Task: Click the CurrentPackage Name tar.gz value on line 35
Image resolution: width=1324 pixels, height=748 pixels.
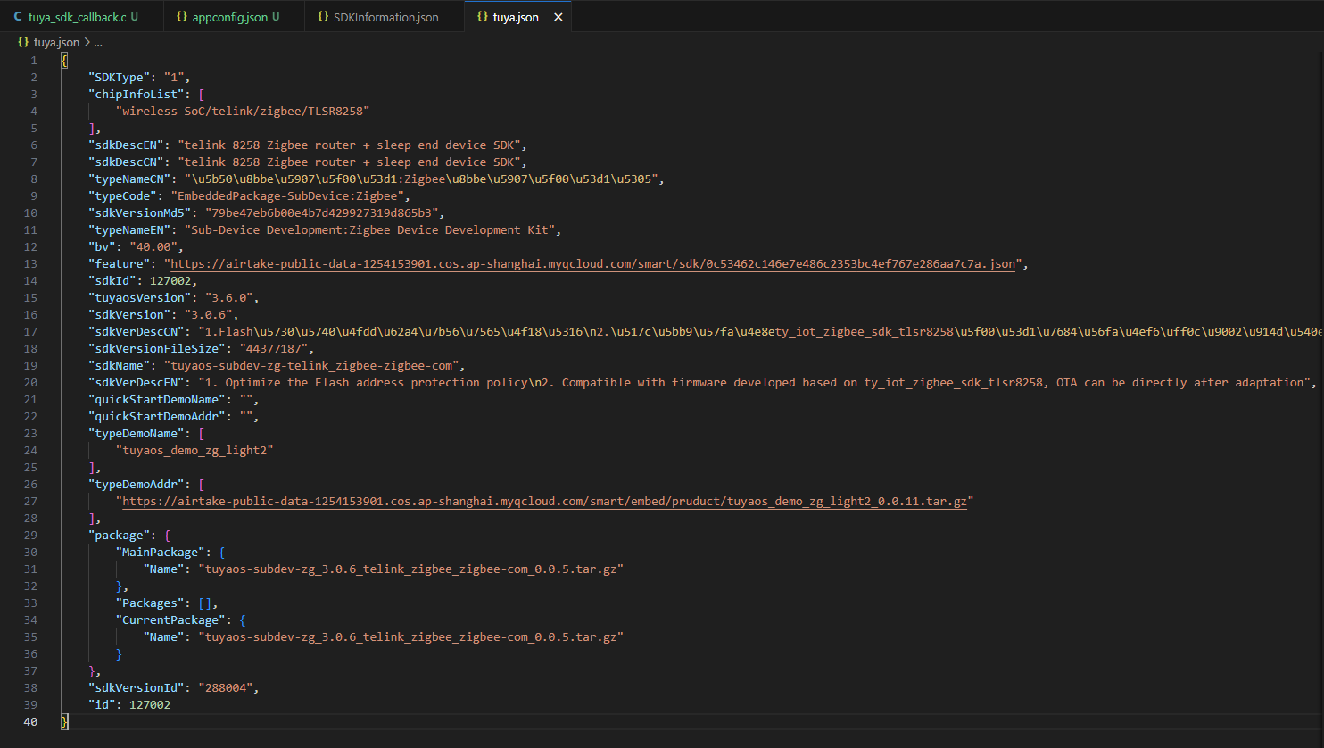Action: 410,636
